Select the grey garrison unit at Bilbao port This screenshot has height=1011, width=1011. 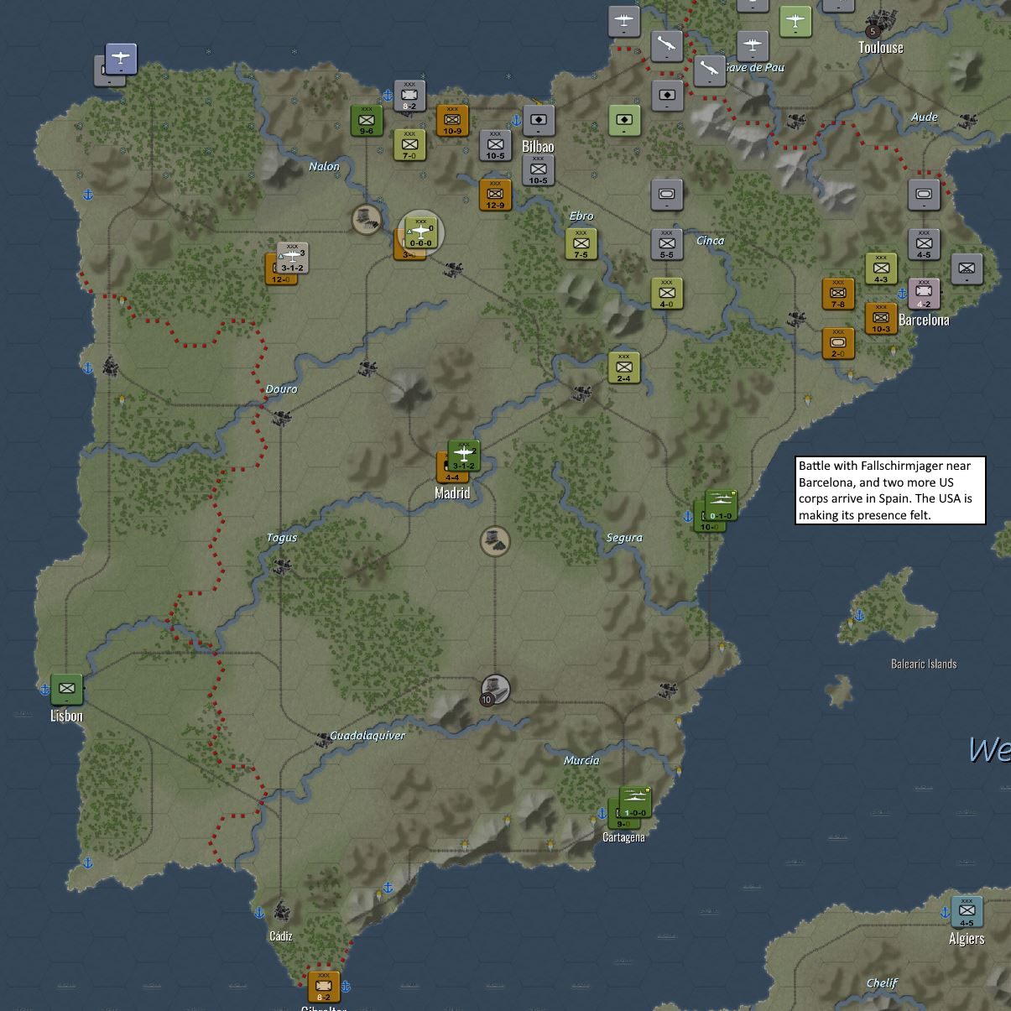click(x=538, y=120)
